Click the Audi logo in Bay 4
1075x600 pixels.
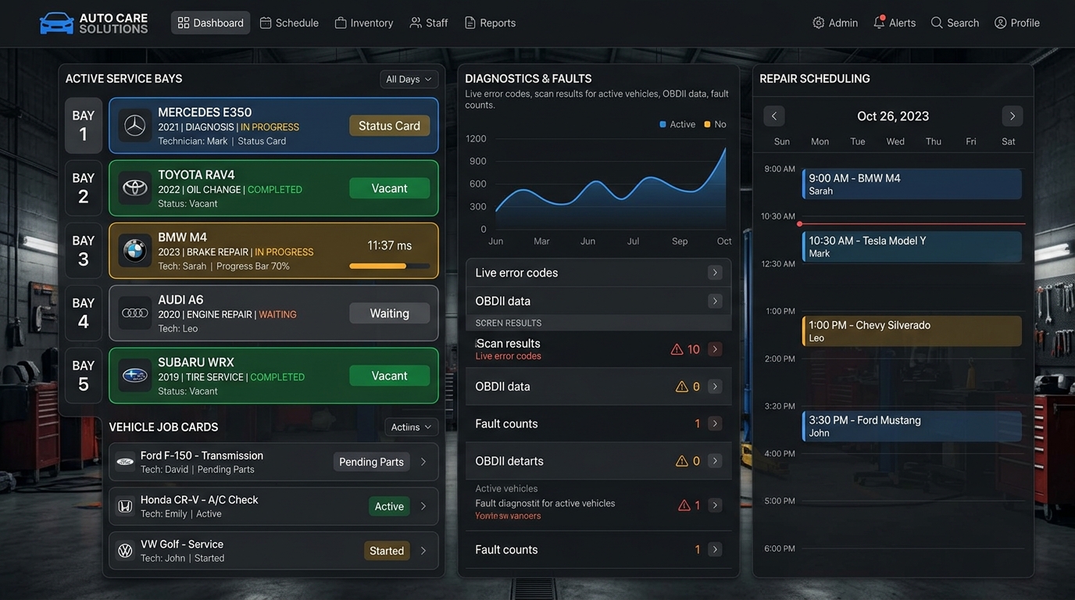click(135, 313)
